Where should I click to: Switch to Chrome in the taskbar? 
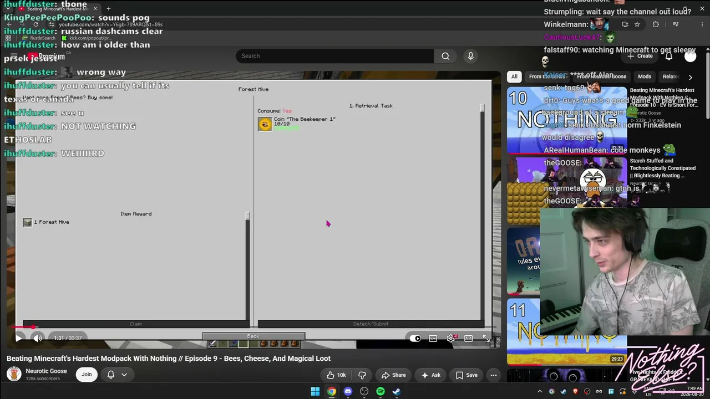tap(332, 391)
